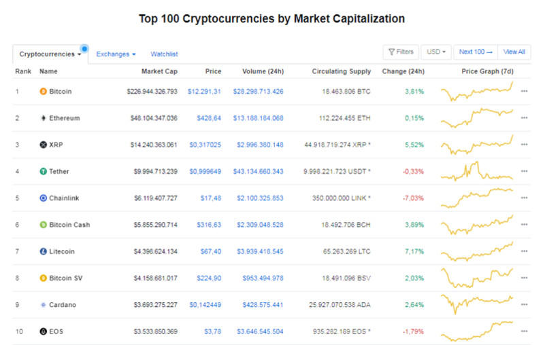Click the Cardano logo icon
543x345 pixels.
pyautogui.click(x=44, y=304)
